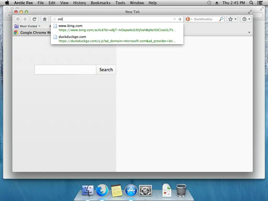The image size is (268, 201).
Task: Minimize the window with yellow button
Action: click(x=21, y=12)
